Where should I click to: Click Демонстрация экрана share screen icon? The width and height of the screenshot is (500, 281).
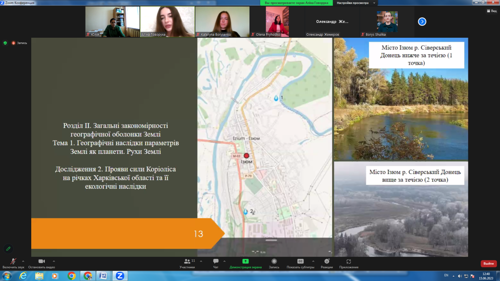[245, 262]
